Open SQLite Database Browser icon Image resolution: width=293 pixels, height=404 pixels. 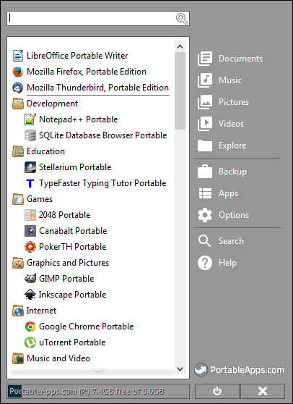click(x=30, y=135)
